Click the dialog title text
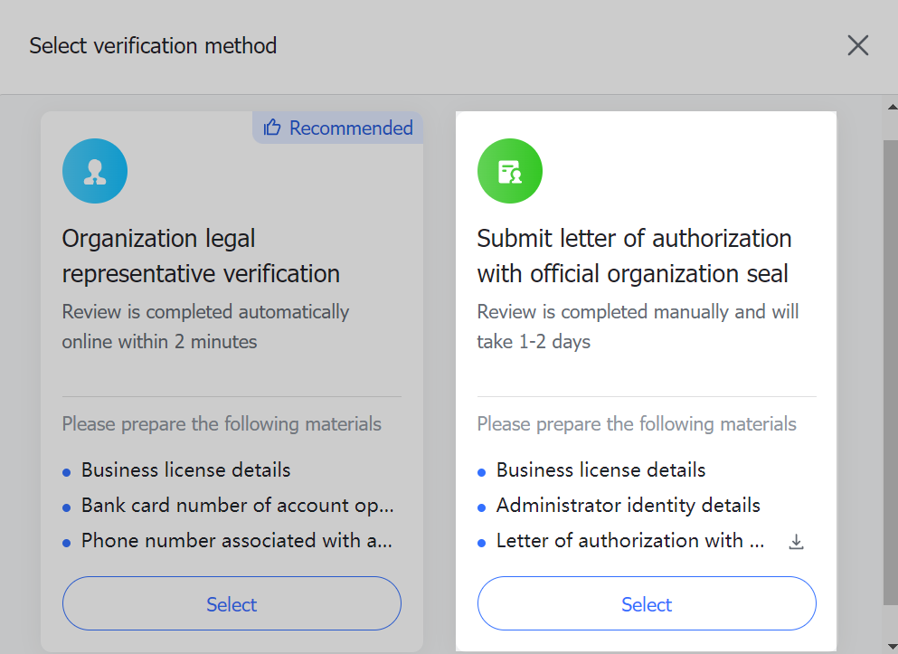 [152, 45]
